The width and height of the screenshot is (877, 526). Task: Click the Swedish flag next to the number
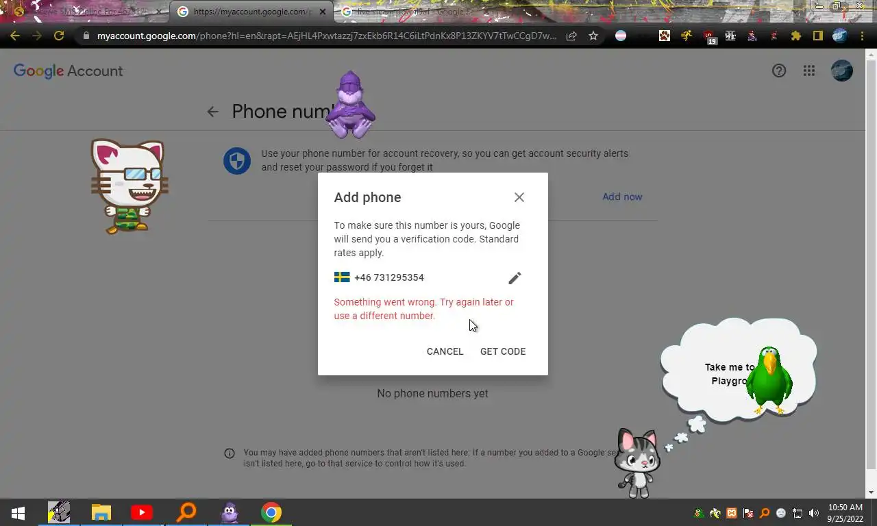pos(342,277)
